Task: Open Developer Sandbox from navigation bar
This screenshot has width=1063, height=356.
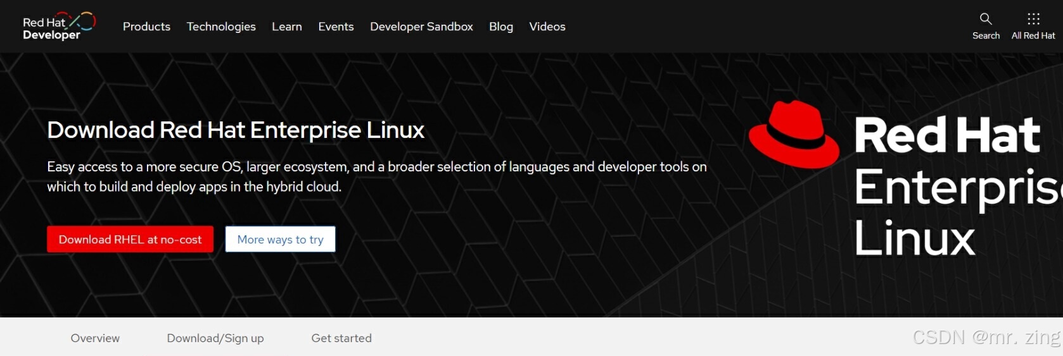Action: 421,27
